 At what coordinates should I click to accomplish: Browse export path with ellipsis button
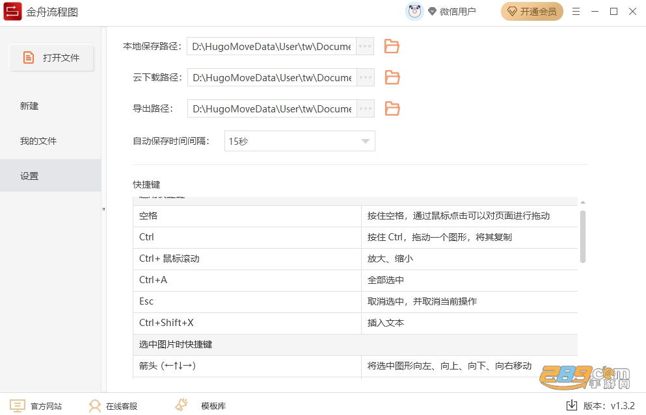365,108
